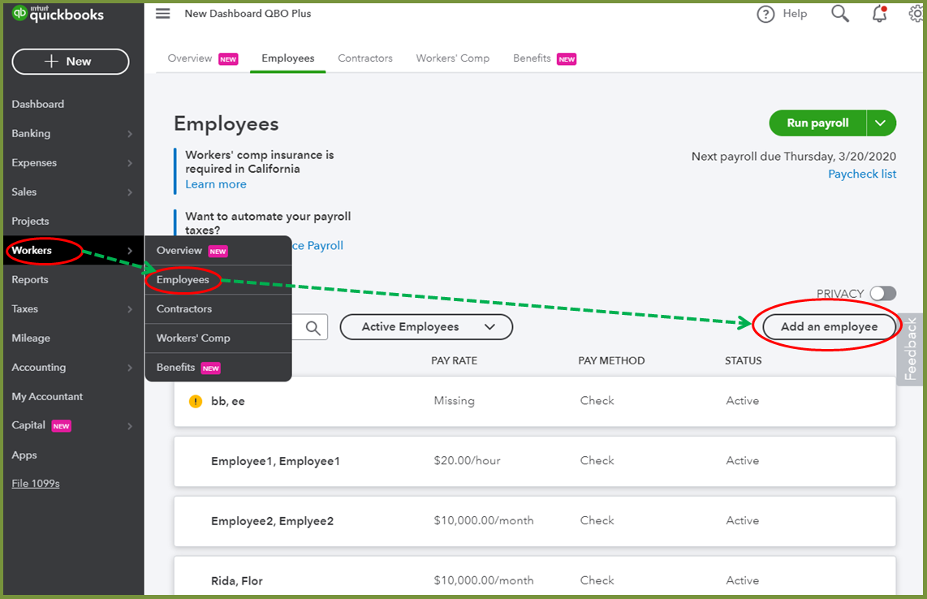Open the hamburger navigation menu icon
The height and width of the screenshot is (599, 927).
pos(162,14)
